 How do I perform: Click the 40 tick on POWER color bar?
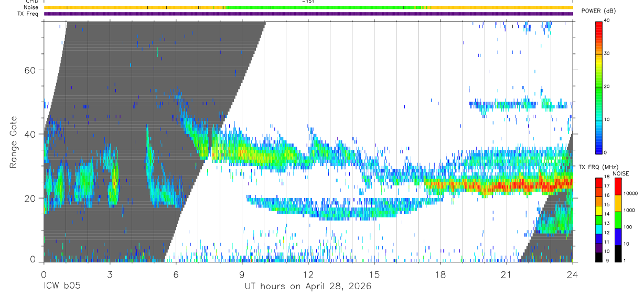[607, 20]
